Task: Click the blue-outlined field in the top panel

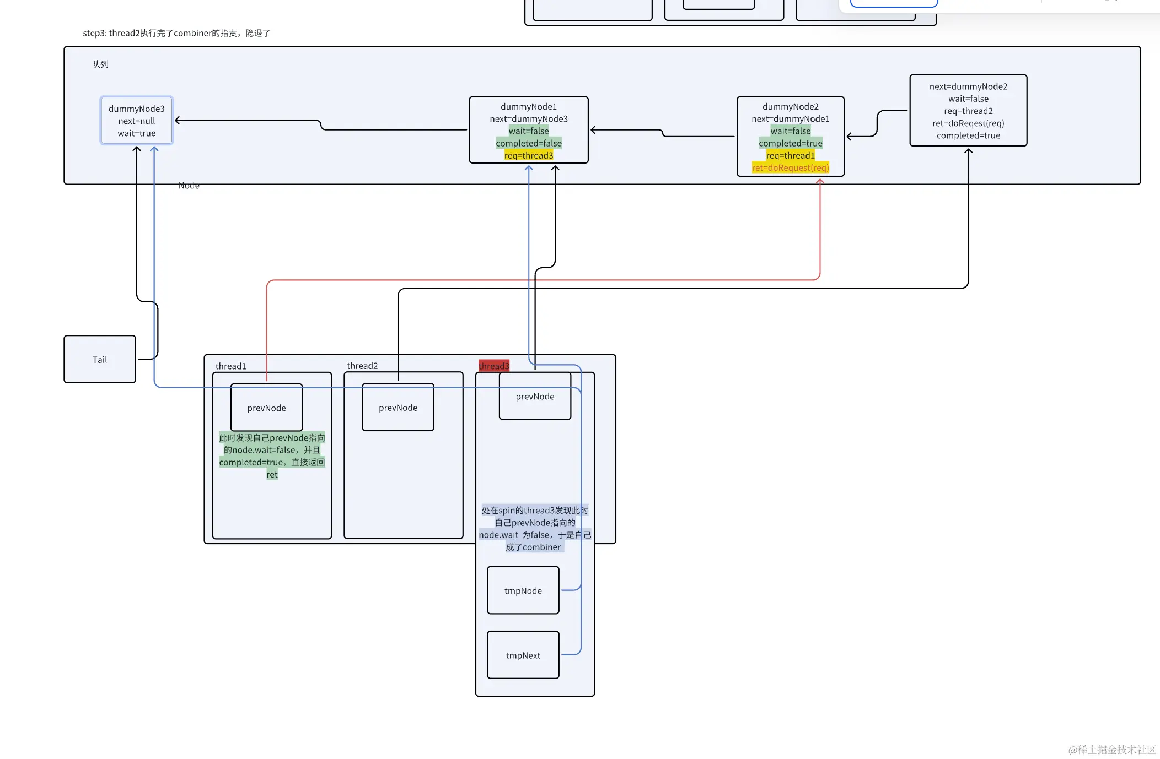Action: pos(893,3)
